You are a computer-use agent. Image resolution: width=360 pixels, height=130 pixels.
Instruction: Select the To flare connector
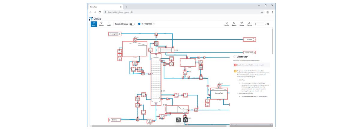coord(249,39)
